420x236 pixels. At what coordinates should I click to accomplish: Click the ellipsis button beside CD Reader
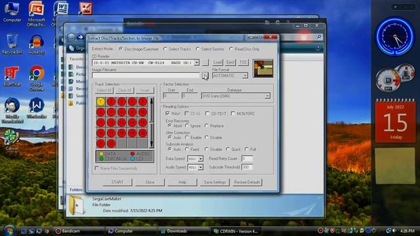(x=205, y=62)
